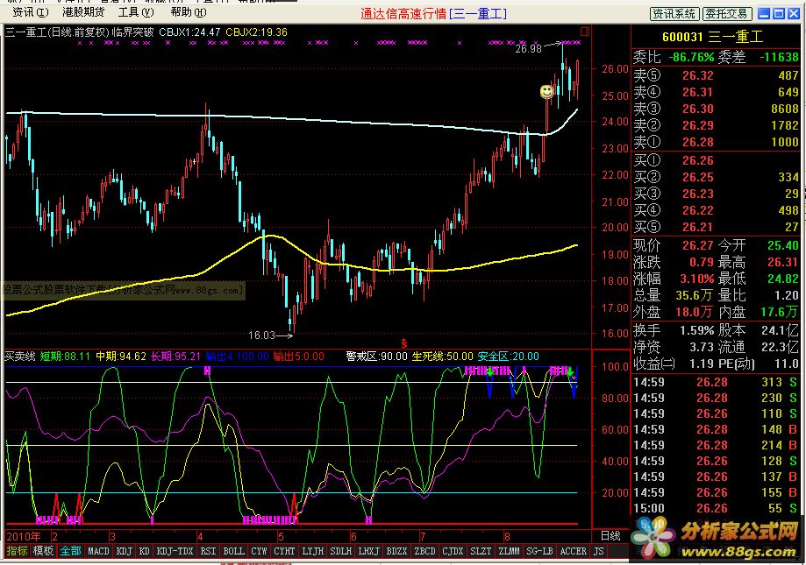Click the 买⑤ price 26.21 row
Screen dimensions: 806x565
716,227
